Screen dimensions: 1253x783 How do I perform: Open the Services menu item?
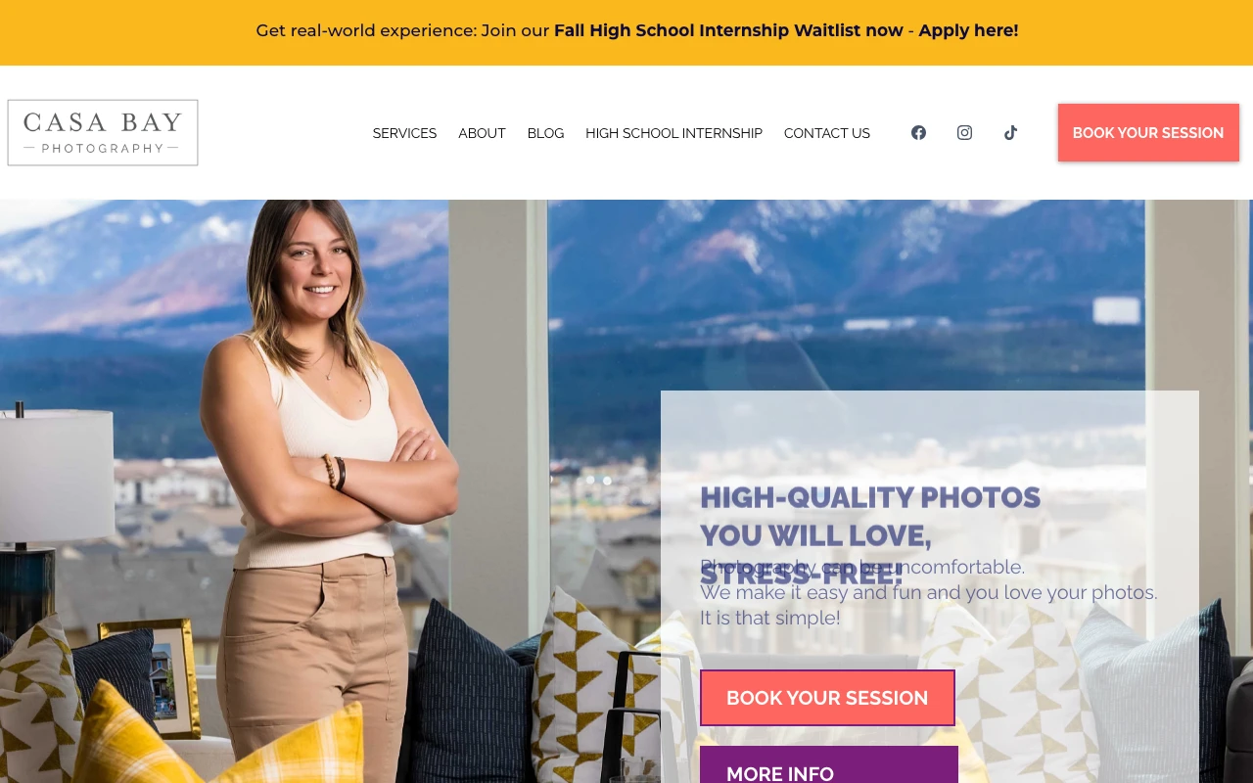(404, 133)
